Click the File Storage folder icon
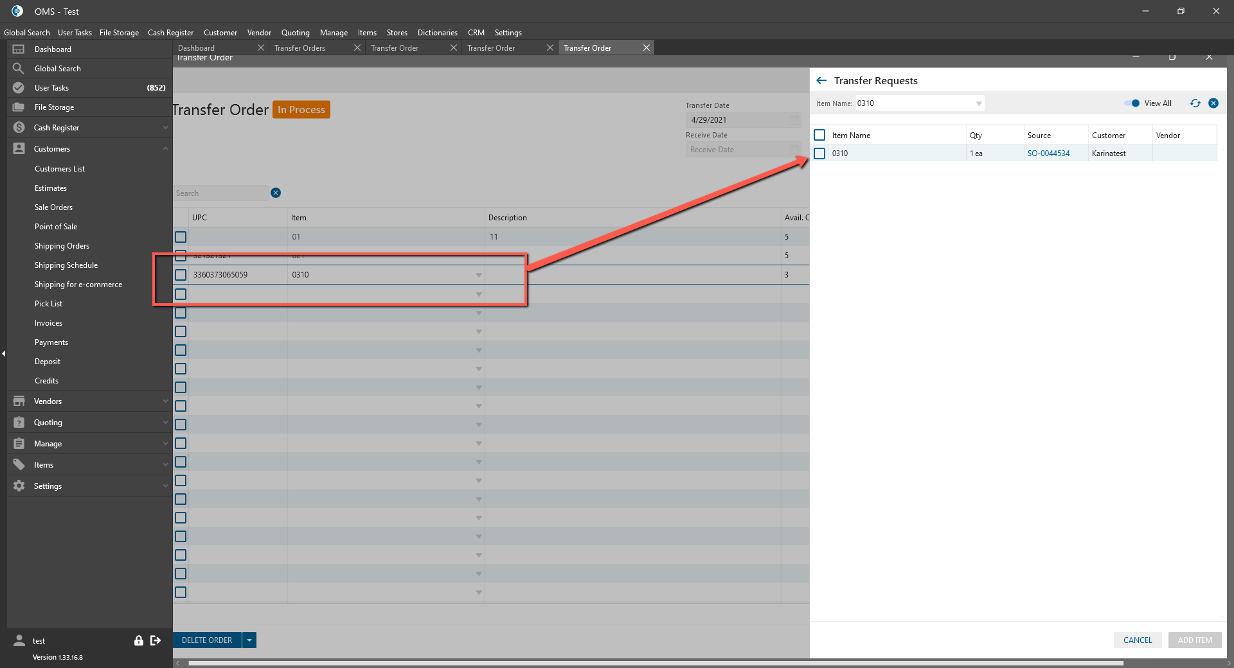1234x668 pixels. coord(19,107)
